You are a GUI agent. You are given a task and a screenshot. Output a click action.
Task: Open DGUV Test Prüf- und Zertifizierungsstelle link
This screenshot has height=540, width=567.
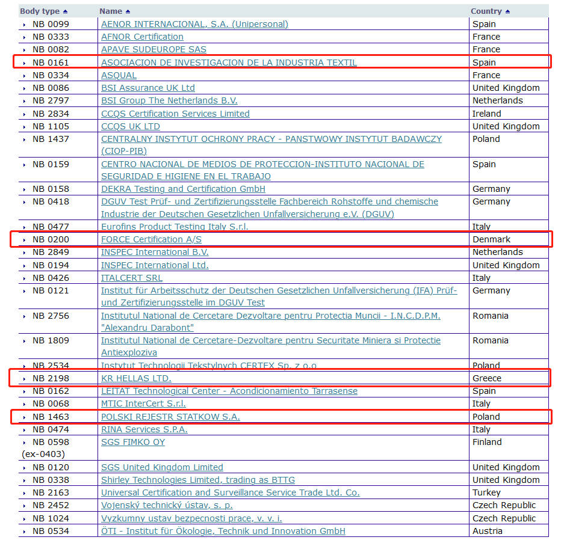pyautogui.click(x=270, y=207)
